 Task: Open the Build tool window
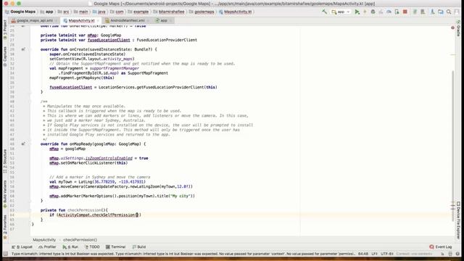(139, 246)
